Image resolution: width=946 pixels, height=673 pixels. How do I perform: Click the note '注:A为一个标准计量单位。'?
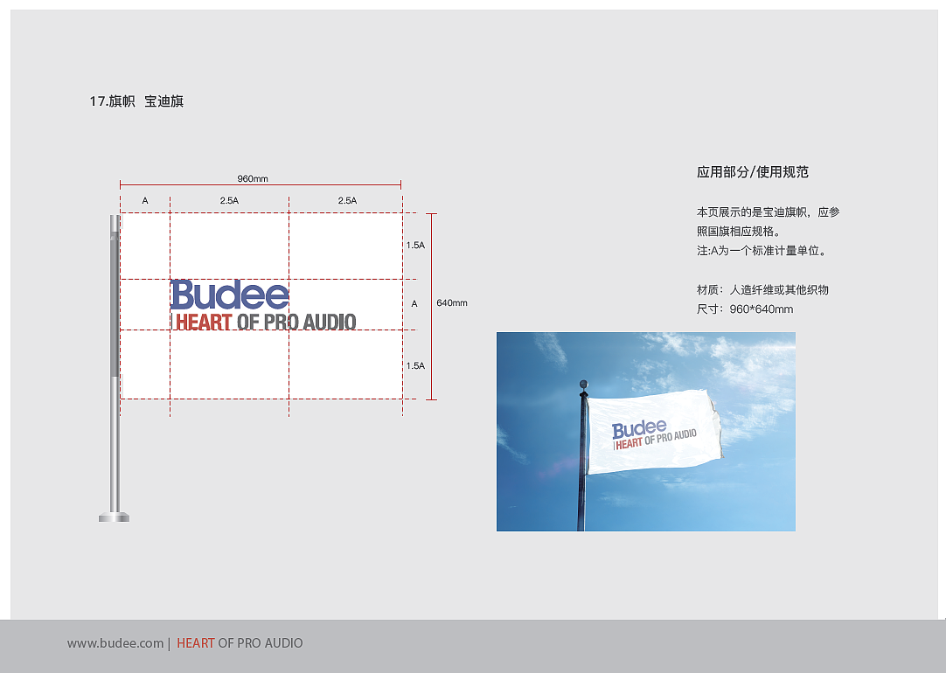pyautogui.click(x=763, y=251)
